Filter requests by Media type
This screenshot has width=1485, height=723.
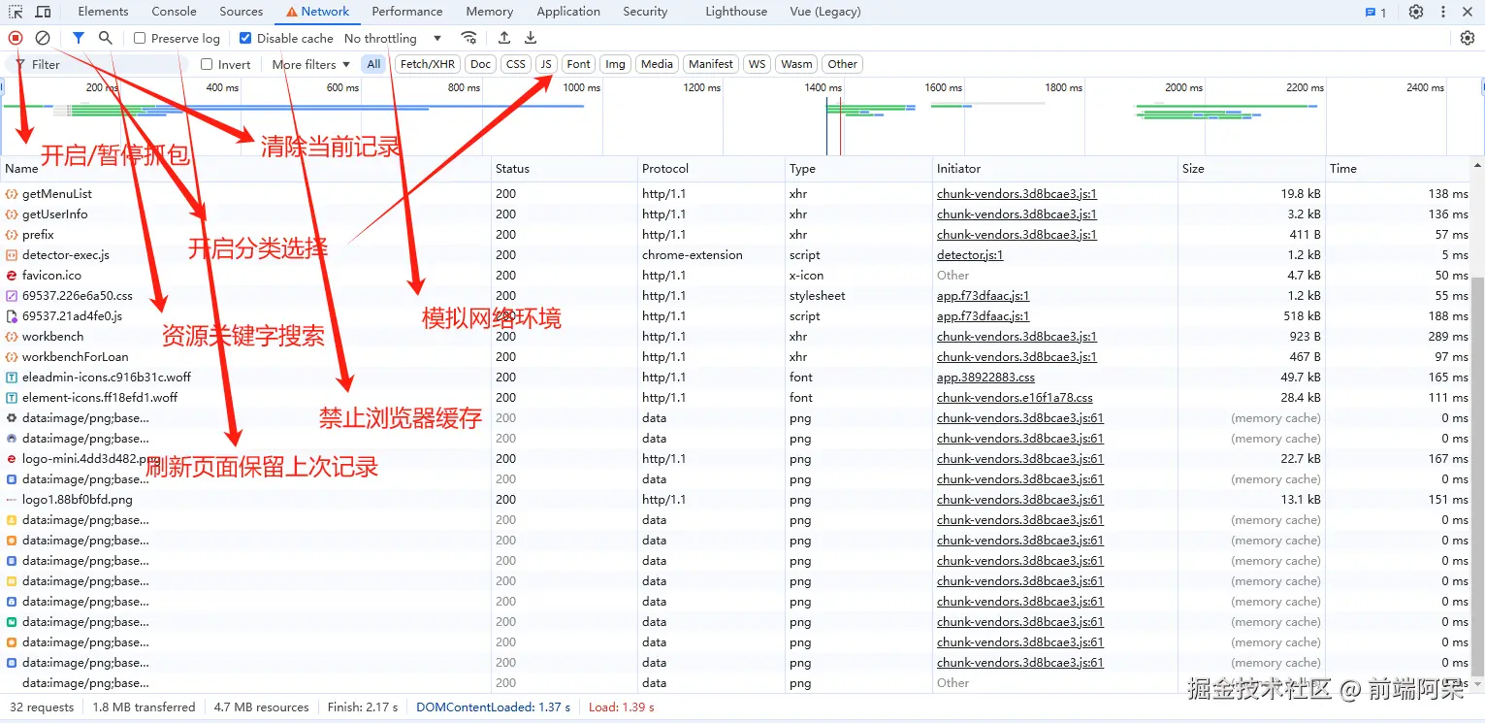(x=657, y=64)
